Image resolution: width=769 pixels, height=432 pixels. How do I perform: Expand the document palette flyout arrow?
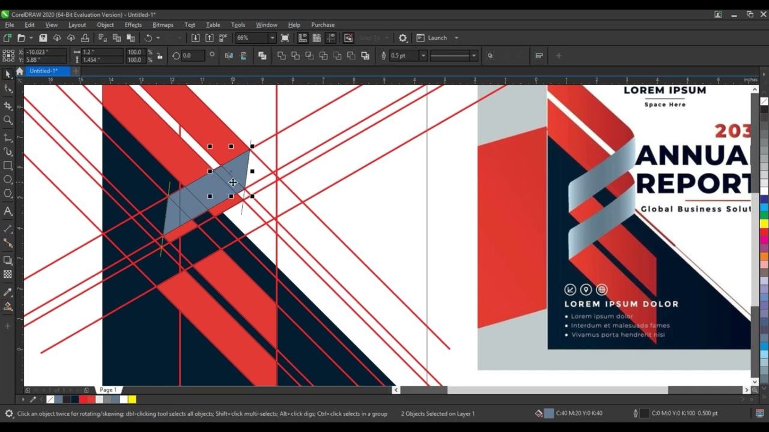(x=23, y=400)
